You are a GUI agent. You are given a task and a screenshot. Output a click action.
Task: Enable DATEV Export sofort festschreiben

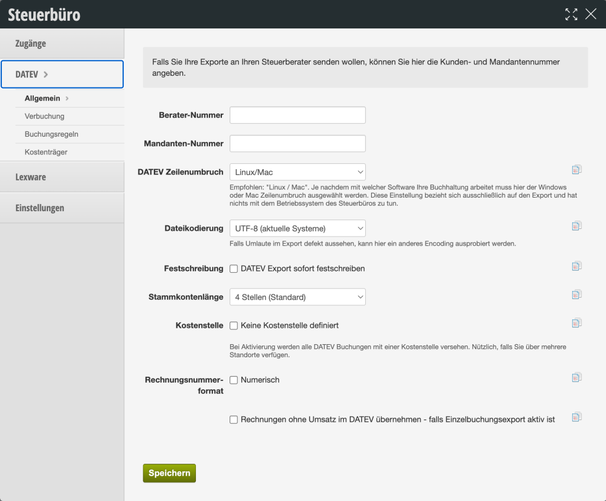pos(234,269)
